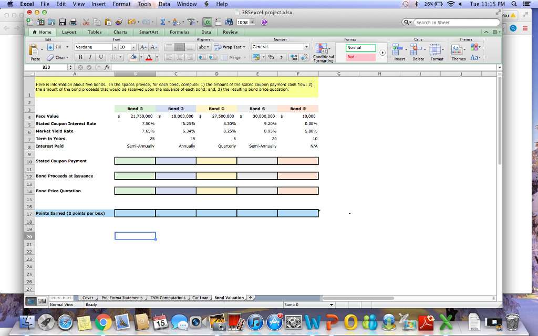Viewport: 538px width, 336px height.
Task: Click the AutoSum sigma icon
Action: coord(163,22)
